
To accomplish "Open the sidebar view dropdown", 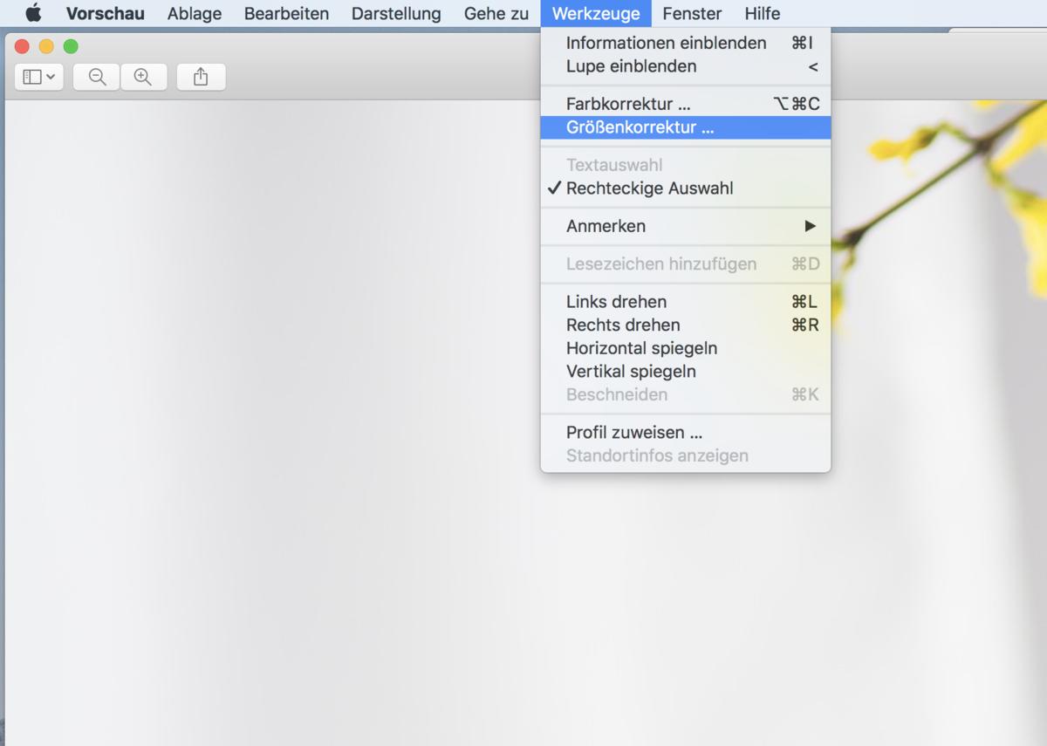I will [39, 77].
